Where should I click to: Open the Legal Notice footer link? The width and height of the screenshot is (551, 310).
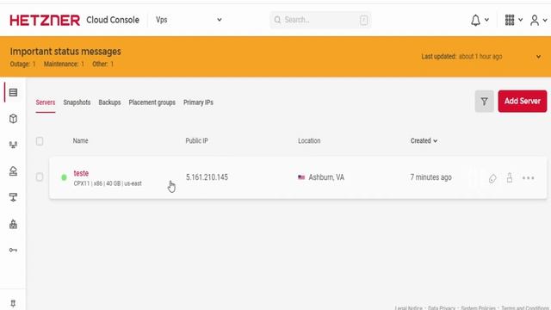click(408, 308)
